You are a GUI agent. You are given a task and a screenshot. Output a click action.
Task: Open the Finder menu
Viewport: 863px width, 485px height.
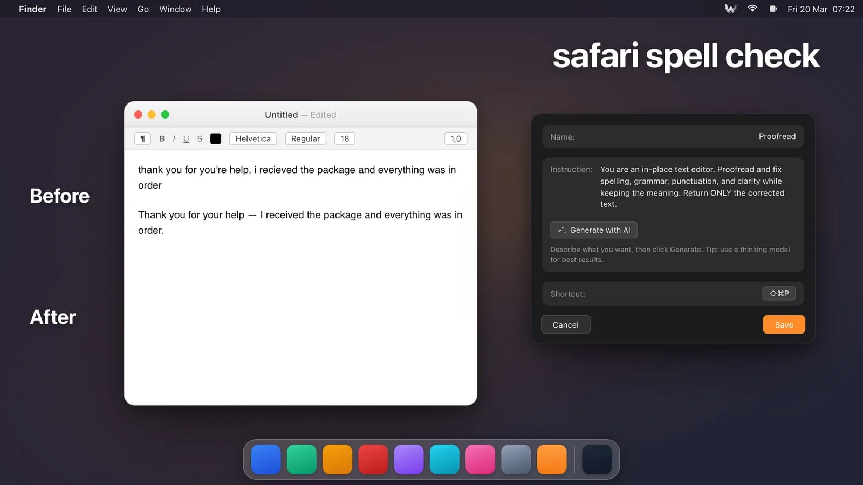click(33, 9)
